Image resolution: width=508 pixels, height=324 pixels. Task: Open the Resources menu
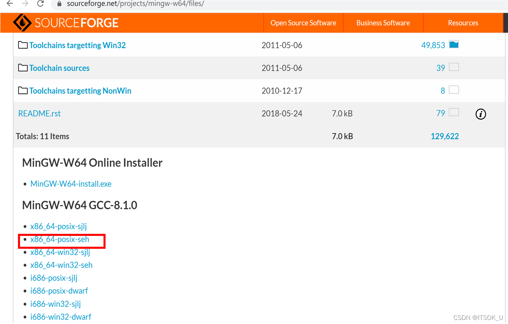click(463, 23)
